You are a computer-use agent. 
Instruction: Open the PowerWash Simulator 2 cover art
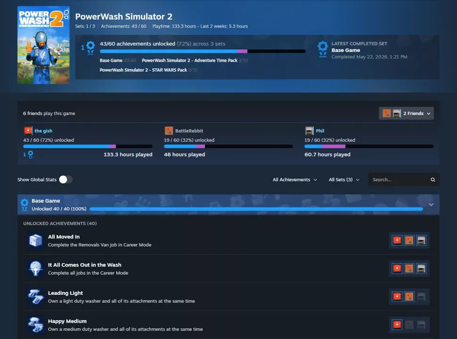coord(43,45)
